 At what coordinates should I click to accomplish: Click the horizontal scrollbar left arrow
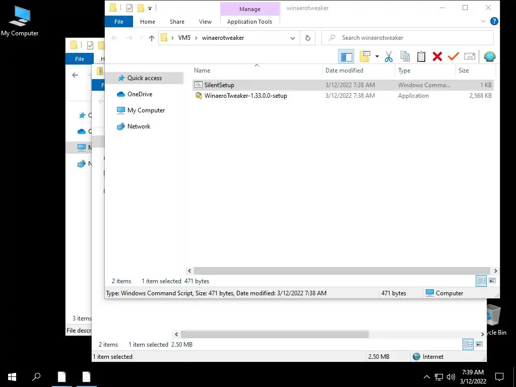189,271
